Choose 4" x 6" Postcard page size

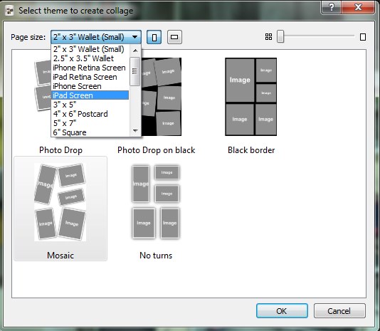(90, 114)
